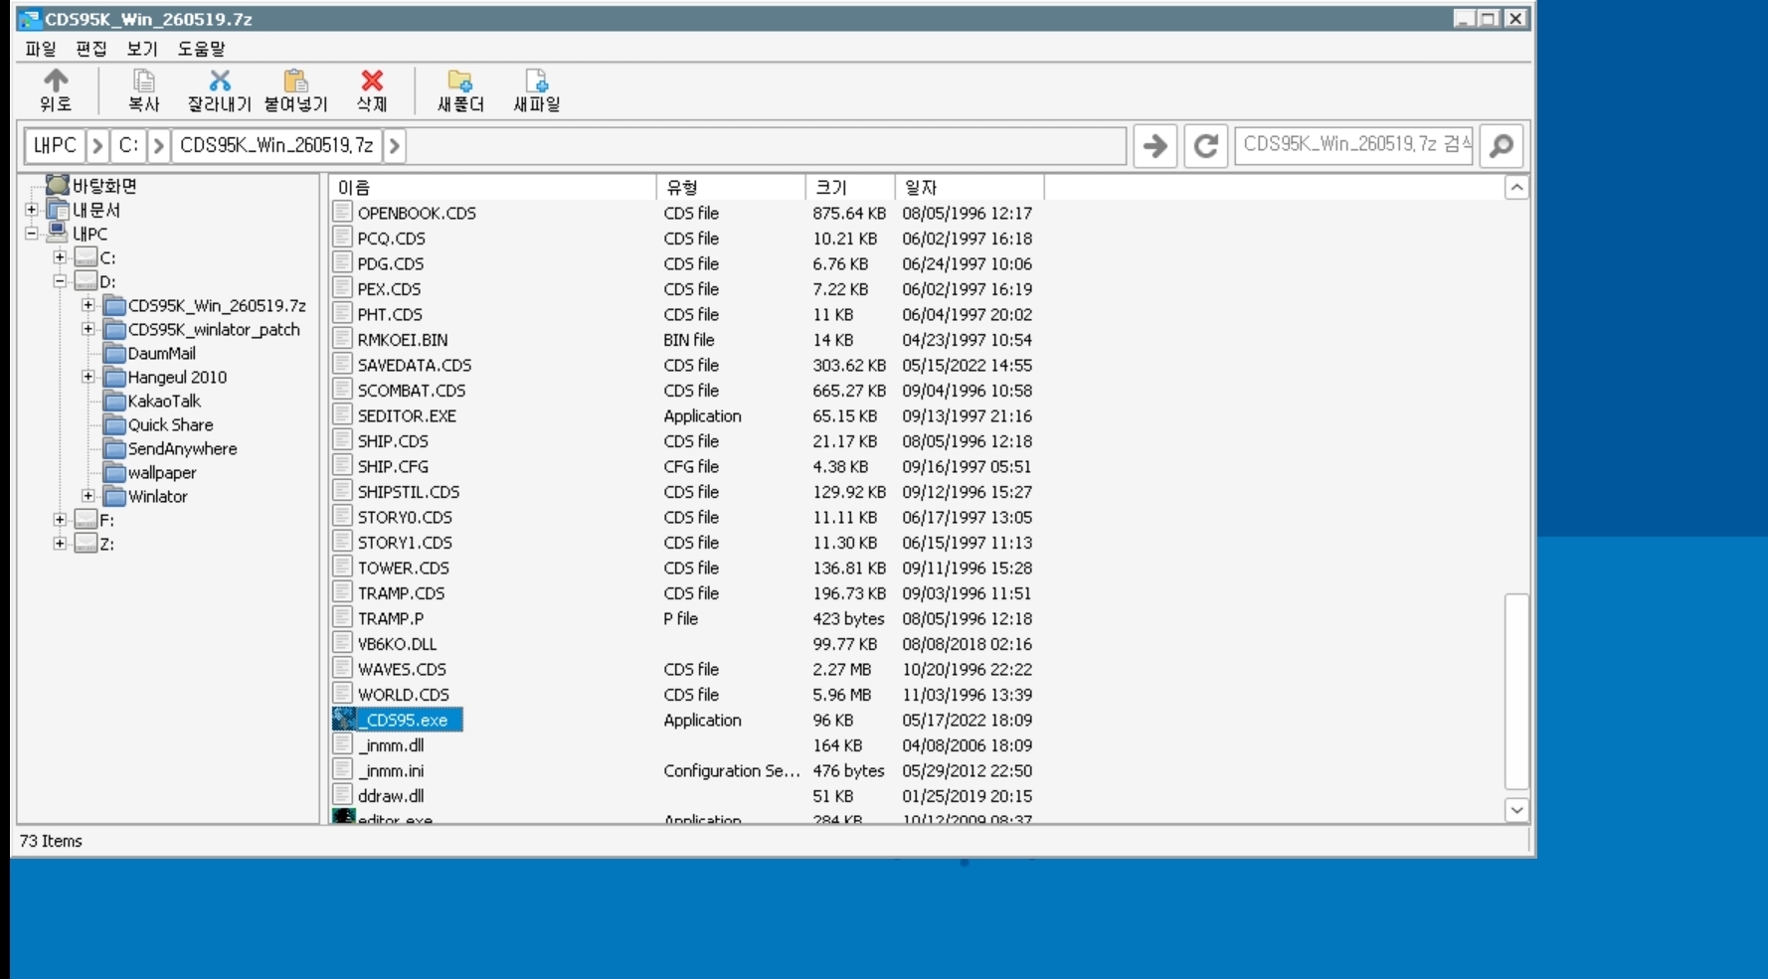1768x979 pixels.
Task: Click in the archive search field
Action: [x=1354, y=146]
